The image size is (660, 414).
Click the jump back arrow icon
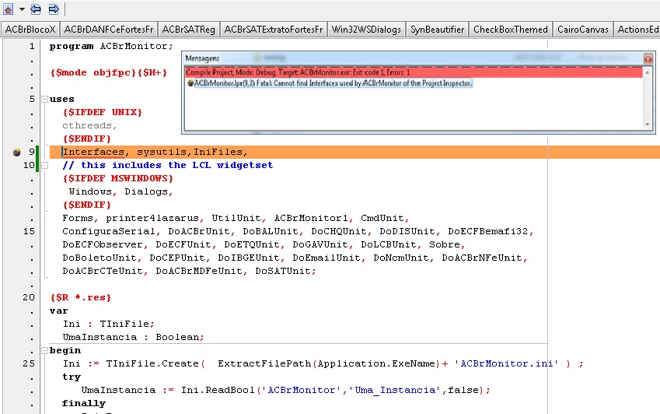point(36,9)
